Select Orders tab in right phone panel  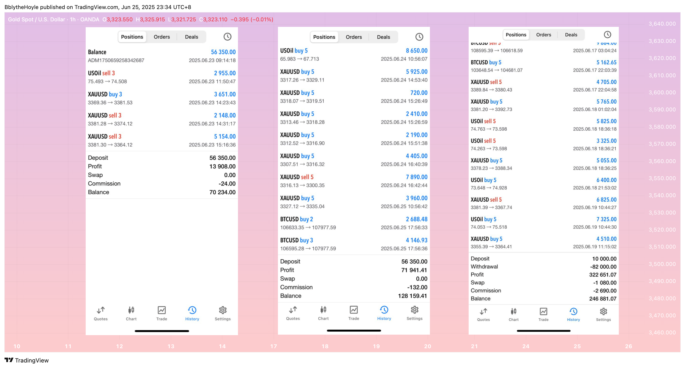click(x=544, y=35)
